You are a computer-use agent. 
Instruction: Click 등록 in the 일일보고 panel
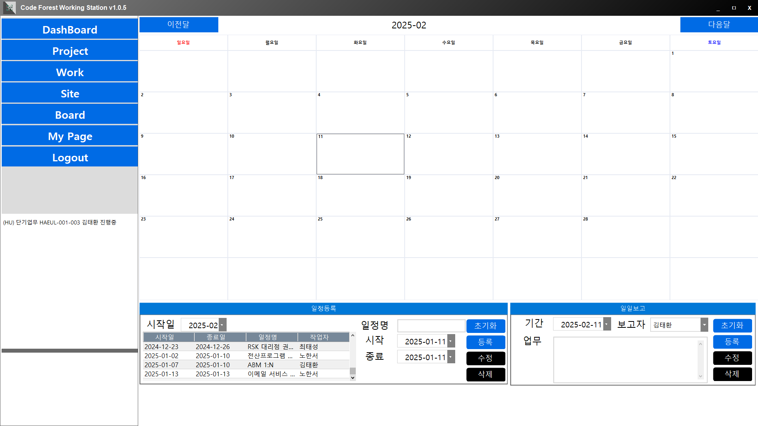pyautogui.click(x=732, y=342)
